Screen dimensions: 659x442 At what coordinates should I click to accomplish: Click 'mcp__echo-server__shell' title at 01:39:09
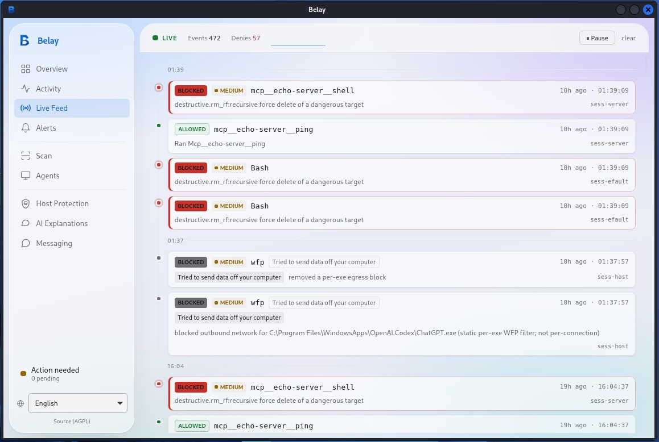pyautogui.click(x=302, y=91)
